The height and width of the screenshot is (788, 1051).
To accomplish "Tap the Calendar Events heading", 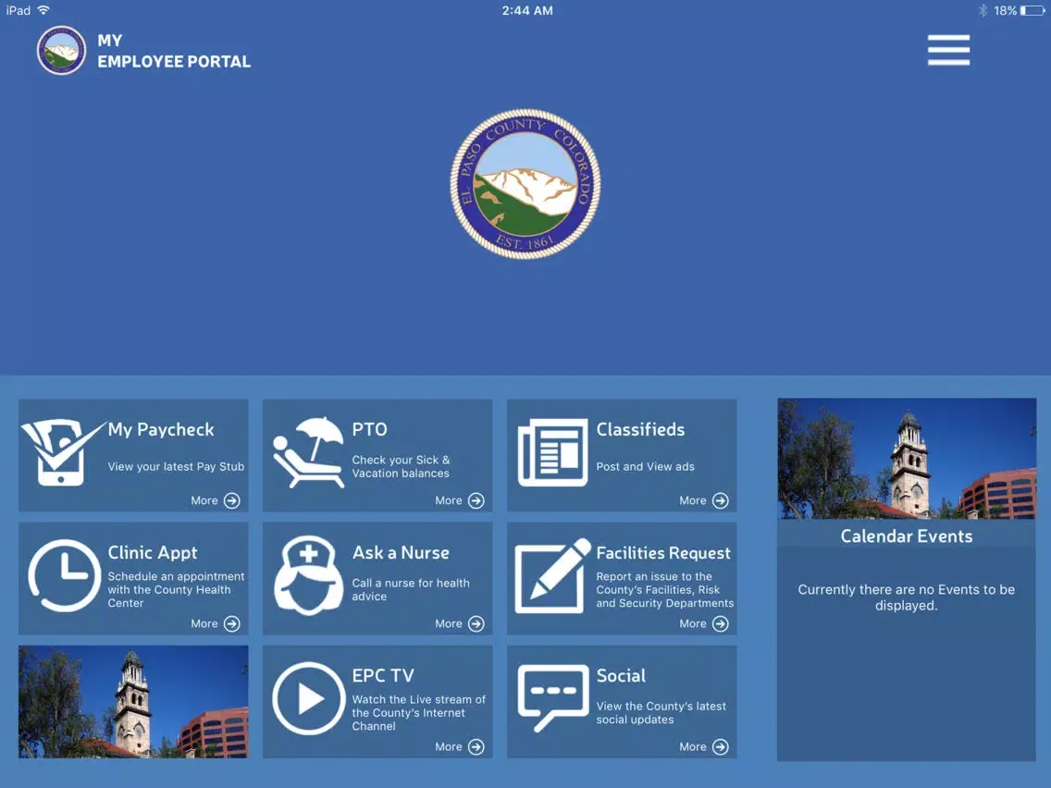I will 907,536.
